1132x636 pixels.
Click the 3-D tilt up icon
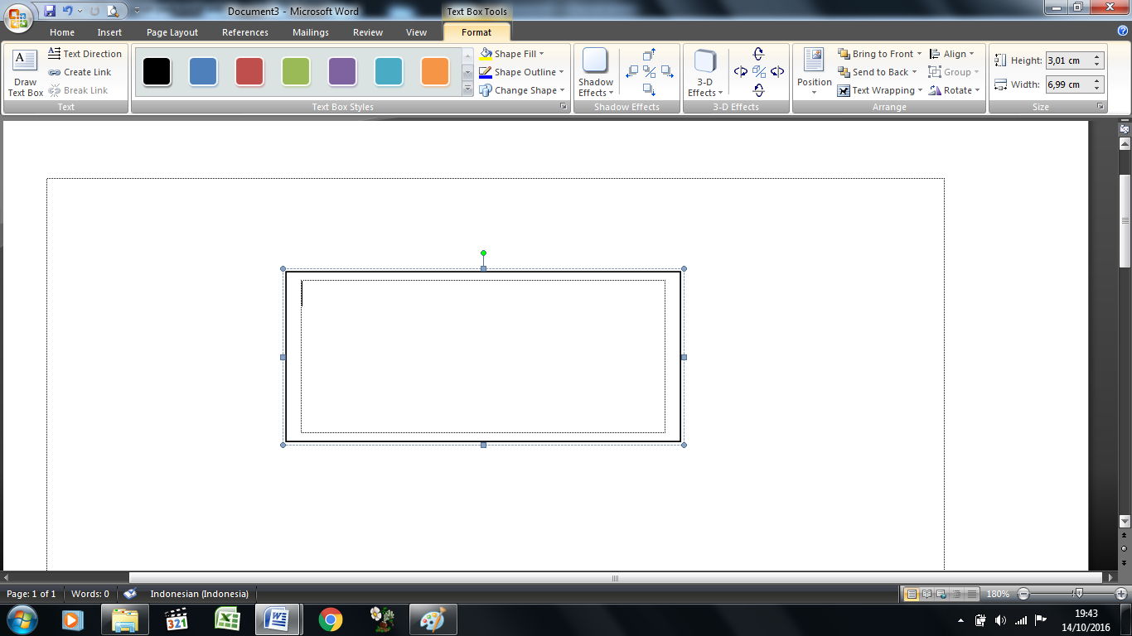pos(759,55)
